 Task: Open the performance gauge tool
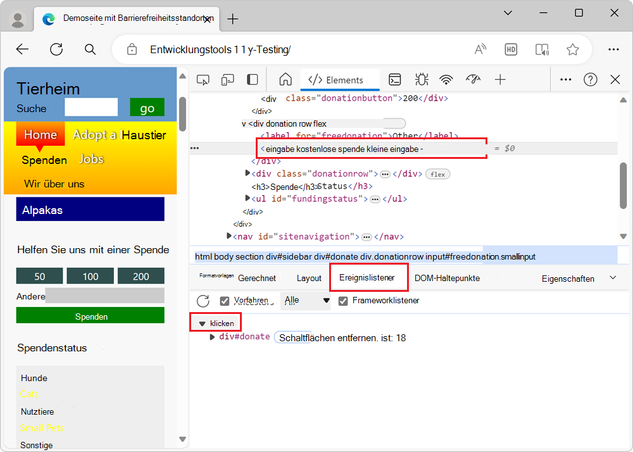click(x=473, y=80)
